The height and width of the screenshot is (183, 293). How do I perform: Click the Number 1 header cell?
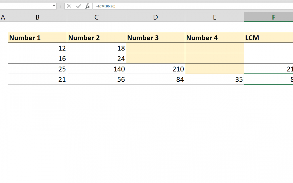tap(37, 38)
